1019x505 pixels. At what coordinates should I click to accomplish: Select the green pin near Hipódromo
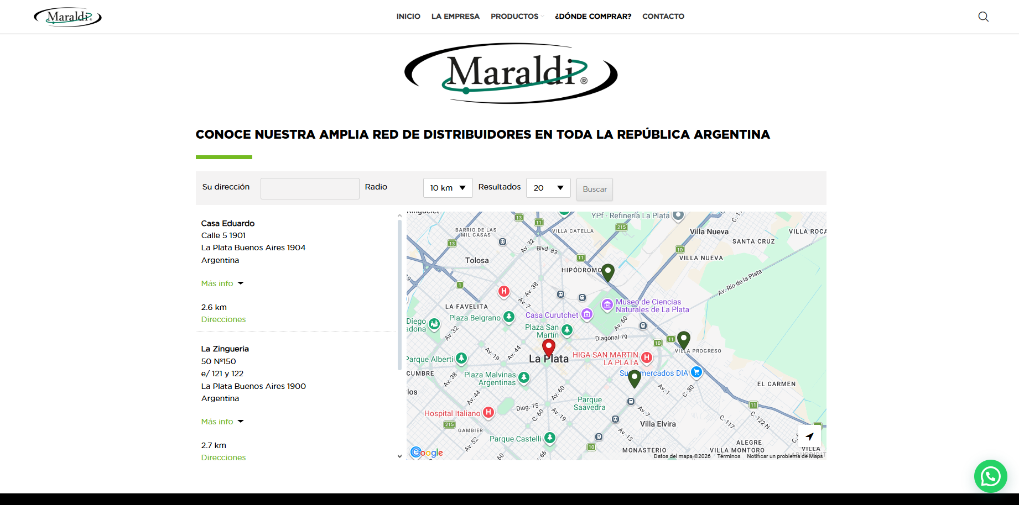pyautogui.click(x=608, y=273)
